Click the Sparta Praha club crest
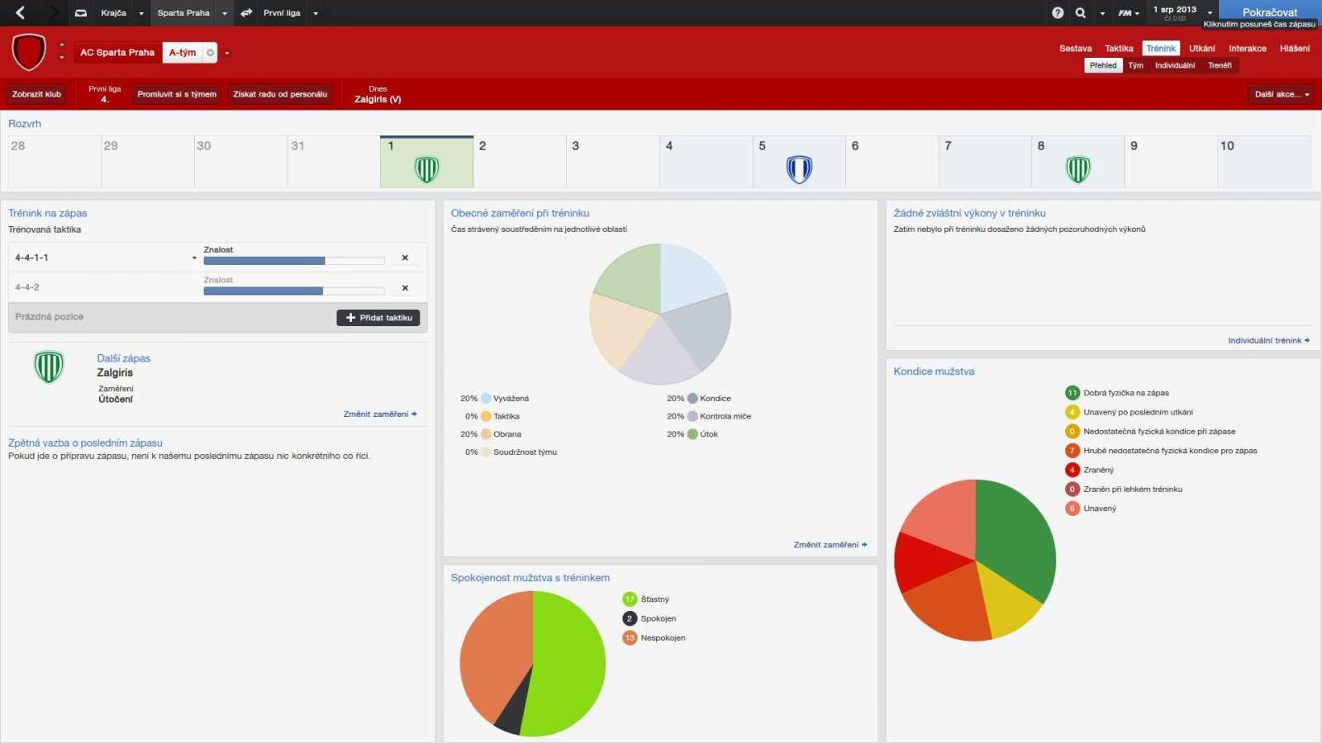 [29, 52]
